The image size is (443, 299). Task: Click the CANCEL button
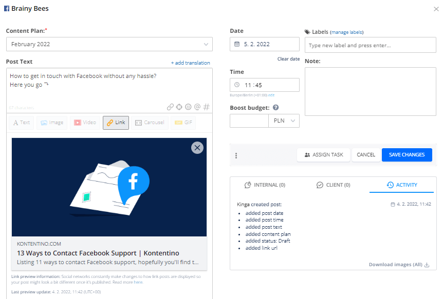[x=366, y=155]
